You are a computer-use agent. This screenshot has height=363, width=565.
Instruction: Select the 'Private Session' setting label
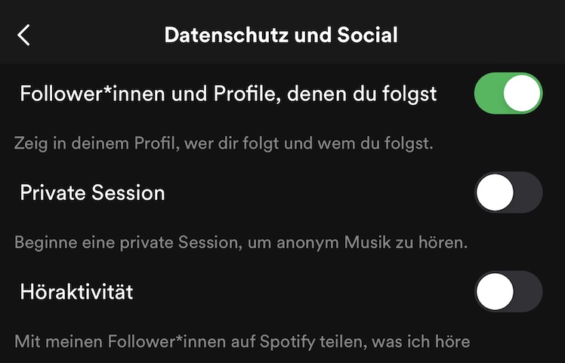pos(92,192)
